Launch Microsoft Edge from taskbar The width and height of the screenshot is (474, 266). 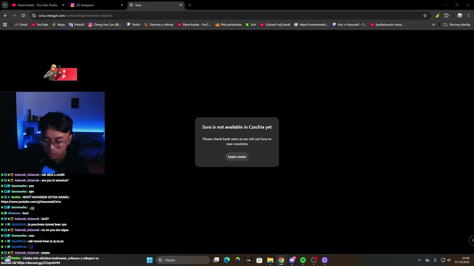point(227,260)
